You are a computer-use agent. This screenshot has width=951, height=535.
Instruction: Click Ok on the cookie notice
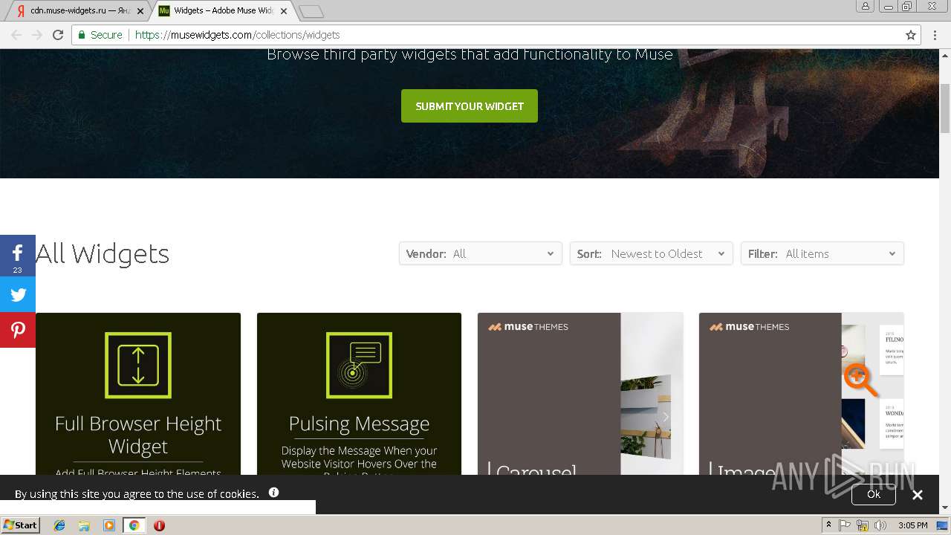coord(874,493)
